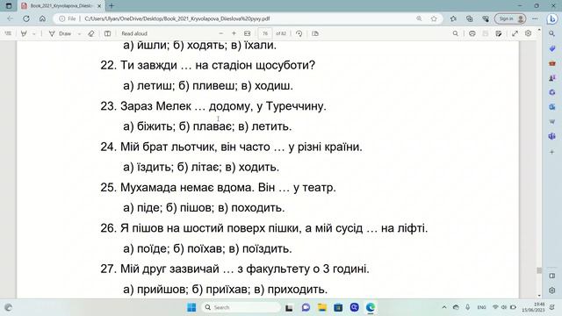
Task: Open the ENG language indicator
Action: coord(481,307)
